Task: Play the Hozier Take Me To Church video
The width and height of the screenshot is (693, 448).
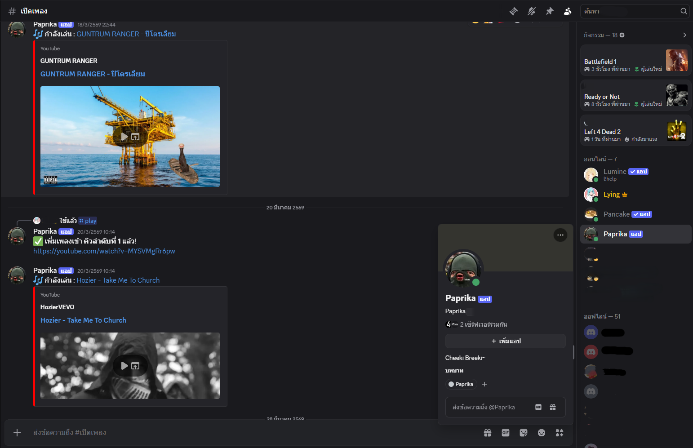Action: pyautogui.click(x=124, y=366)
